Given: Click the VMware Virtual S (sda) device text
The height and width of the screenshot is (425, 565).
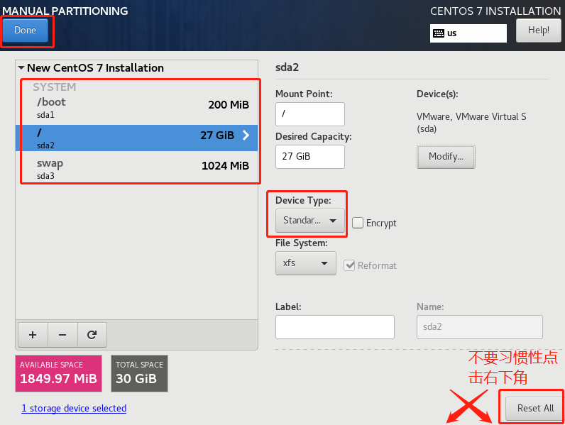Looking at the screenshot, I should pyautogui.click(x=471, y=123).
